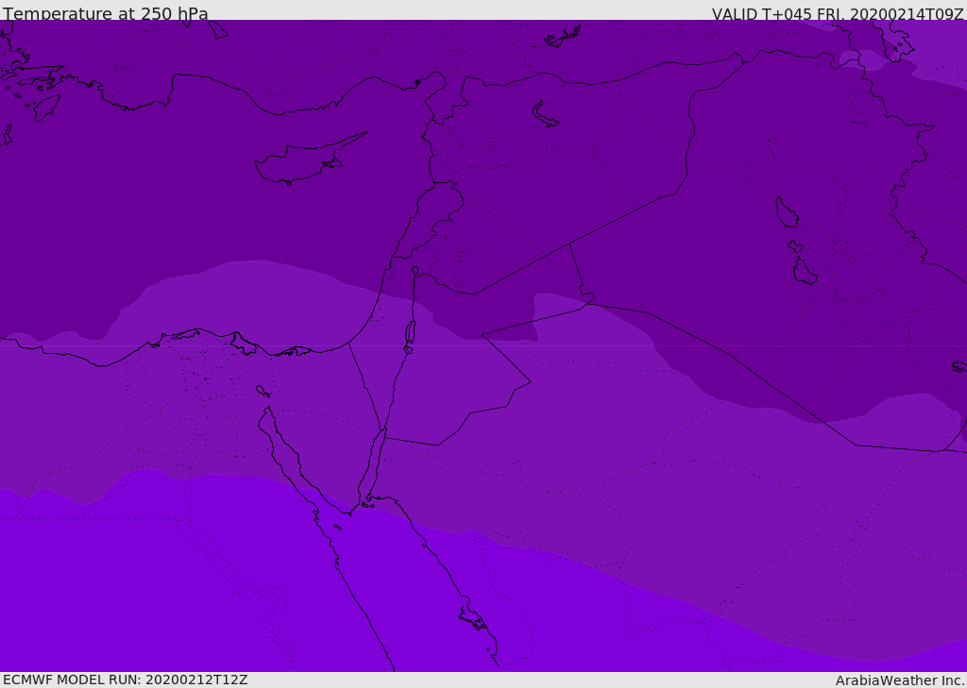Click the lake south of Lake Tharthar

coord(805,273)
